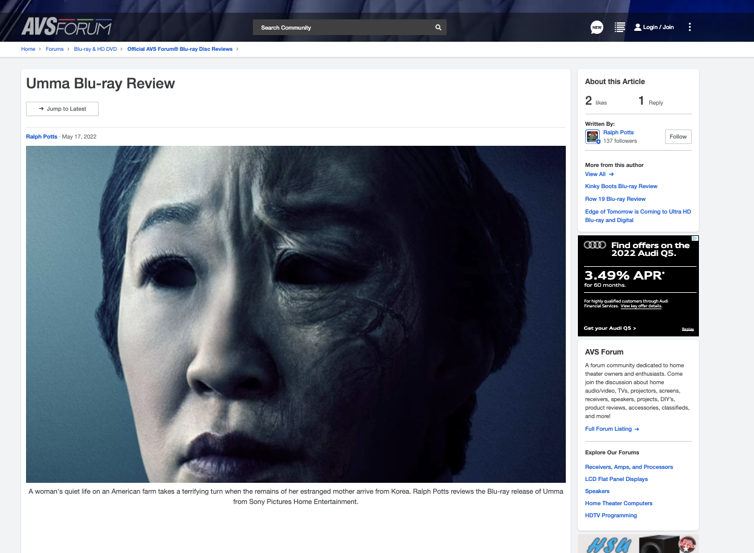Open Speakers forum link
Screen dimensions: 754x553
[x=597, y=491]
